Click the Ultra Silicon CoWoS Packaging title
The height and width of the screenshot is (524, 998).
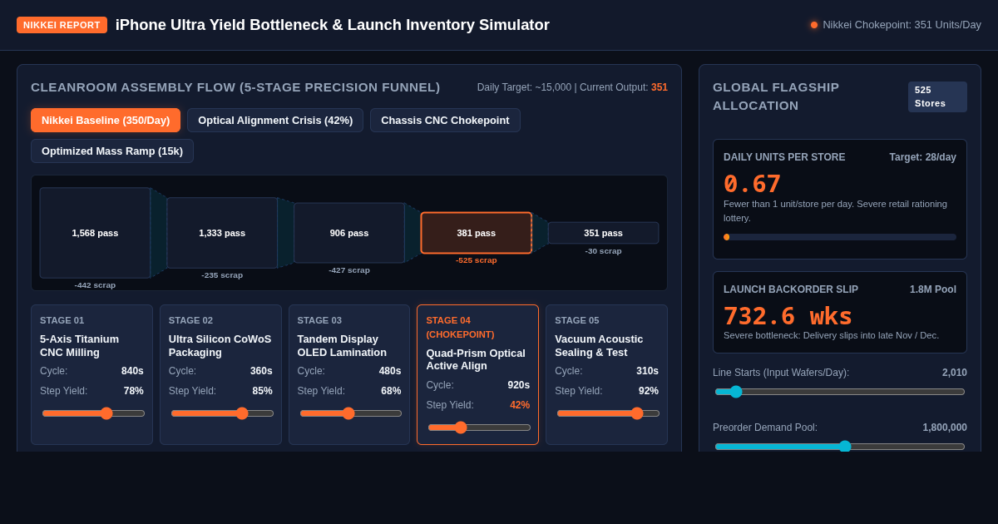220,346
